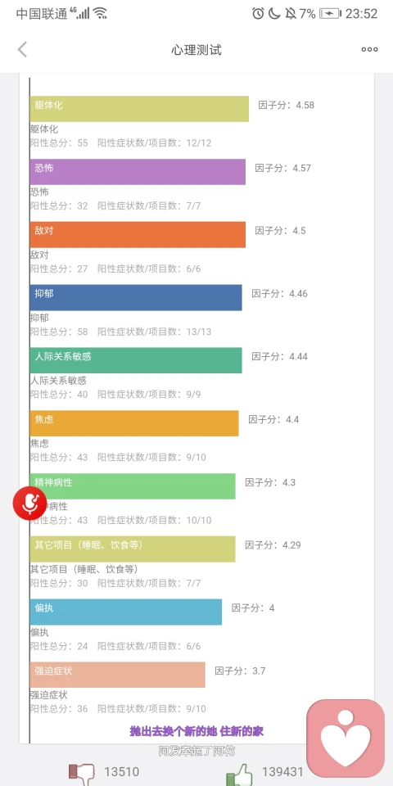Open the pink heart app icon
Viewport: 393px width, 786px height.
point(346,739)
